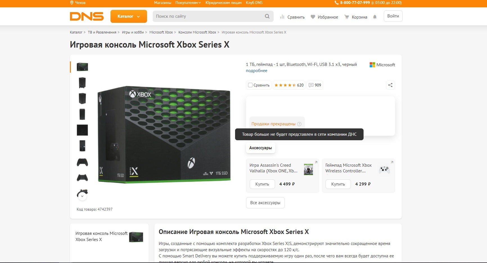Open the Магазины menu item
The width and height of the screenshot is (487, 263).
click(x=163, y=3)
